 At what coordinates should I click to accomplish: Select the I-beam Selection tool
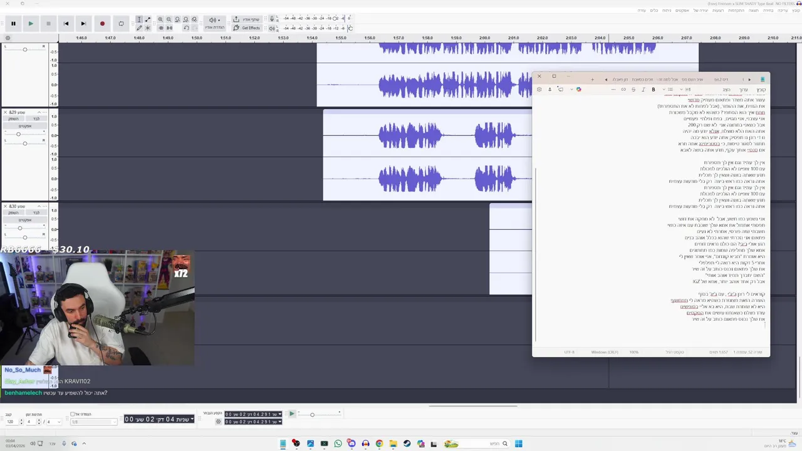(139, 19)
